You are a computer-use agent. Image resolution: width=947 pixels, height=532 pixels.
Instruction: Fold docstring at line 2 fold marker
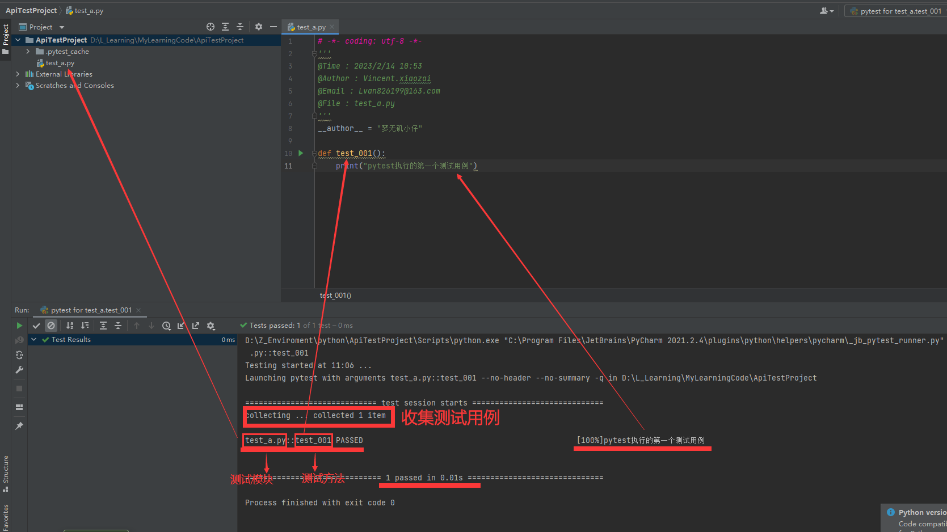coord(314,53)
